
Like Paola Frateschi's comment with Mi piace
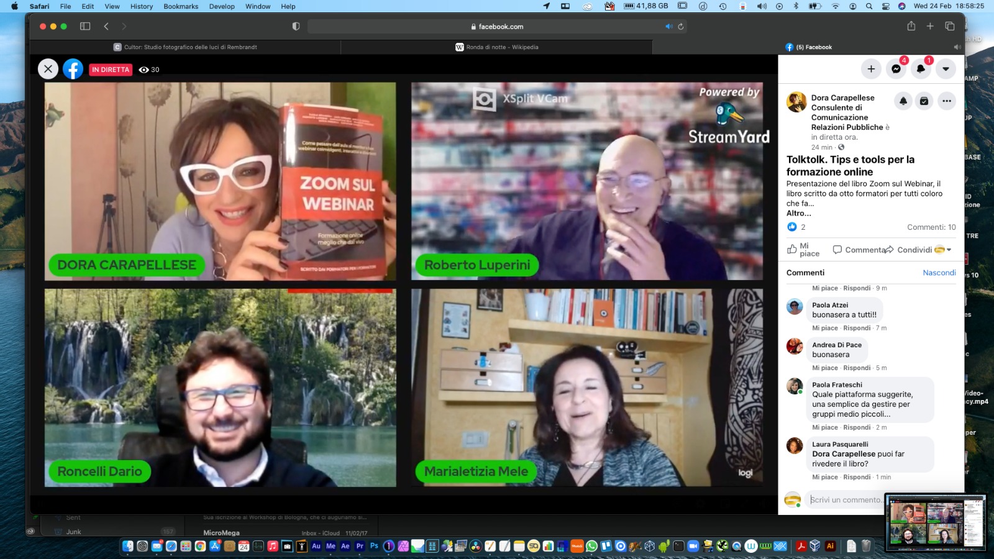tap(825, 427)
